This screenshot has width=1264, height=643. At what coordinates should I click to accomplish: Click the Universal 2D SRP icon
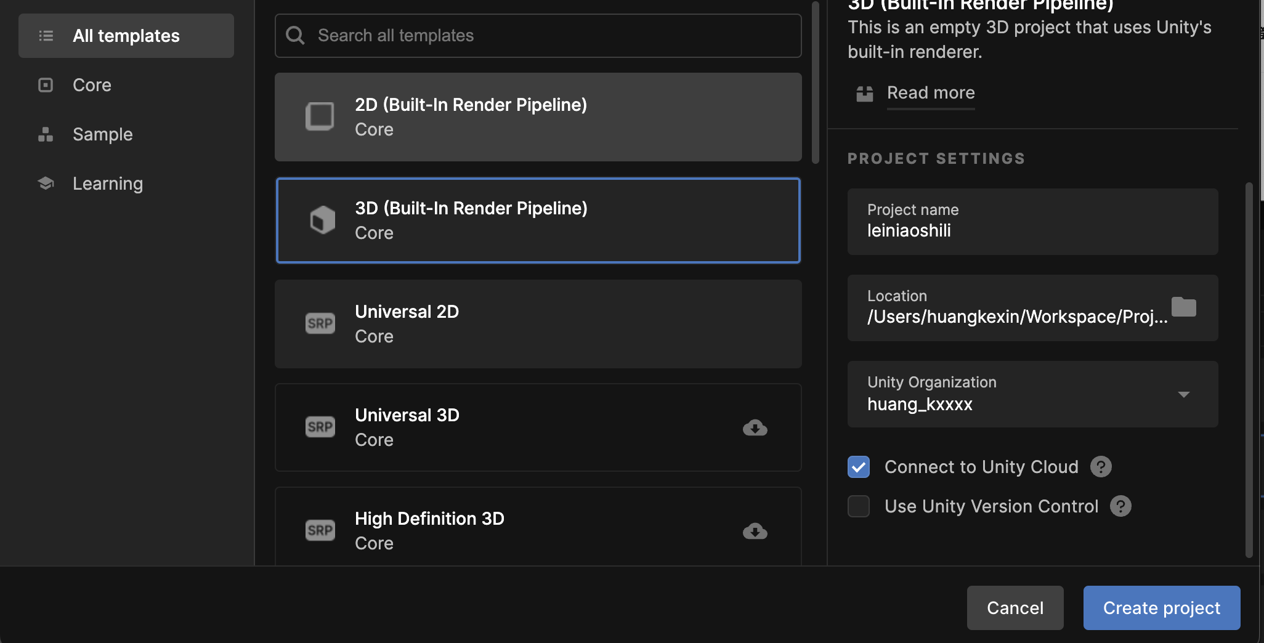[x=320, y=323]
